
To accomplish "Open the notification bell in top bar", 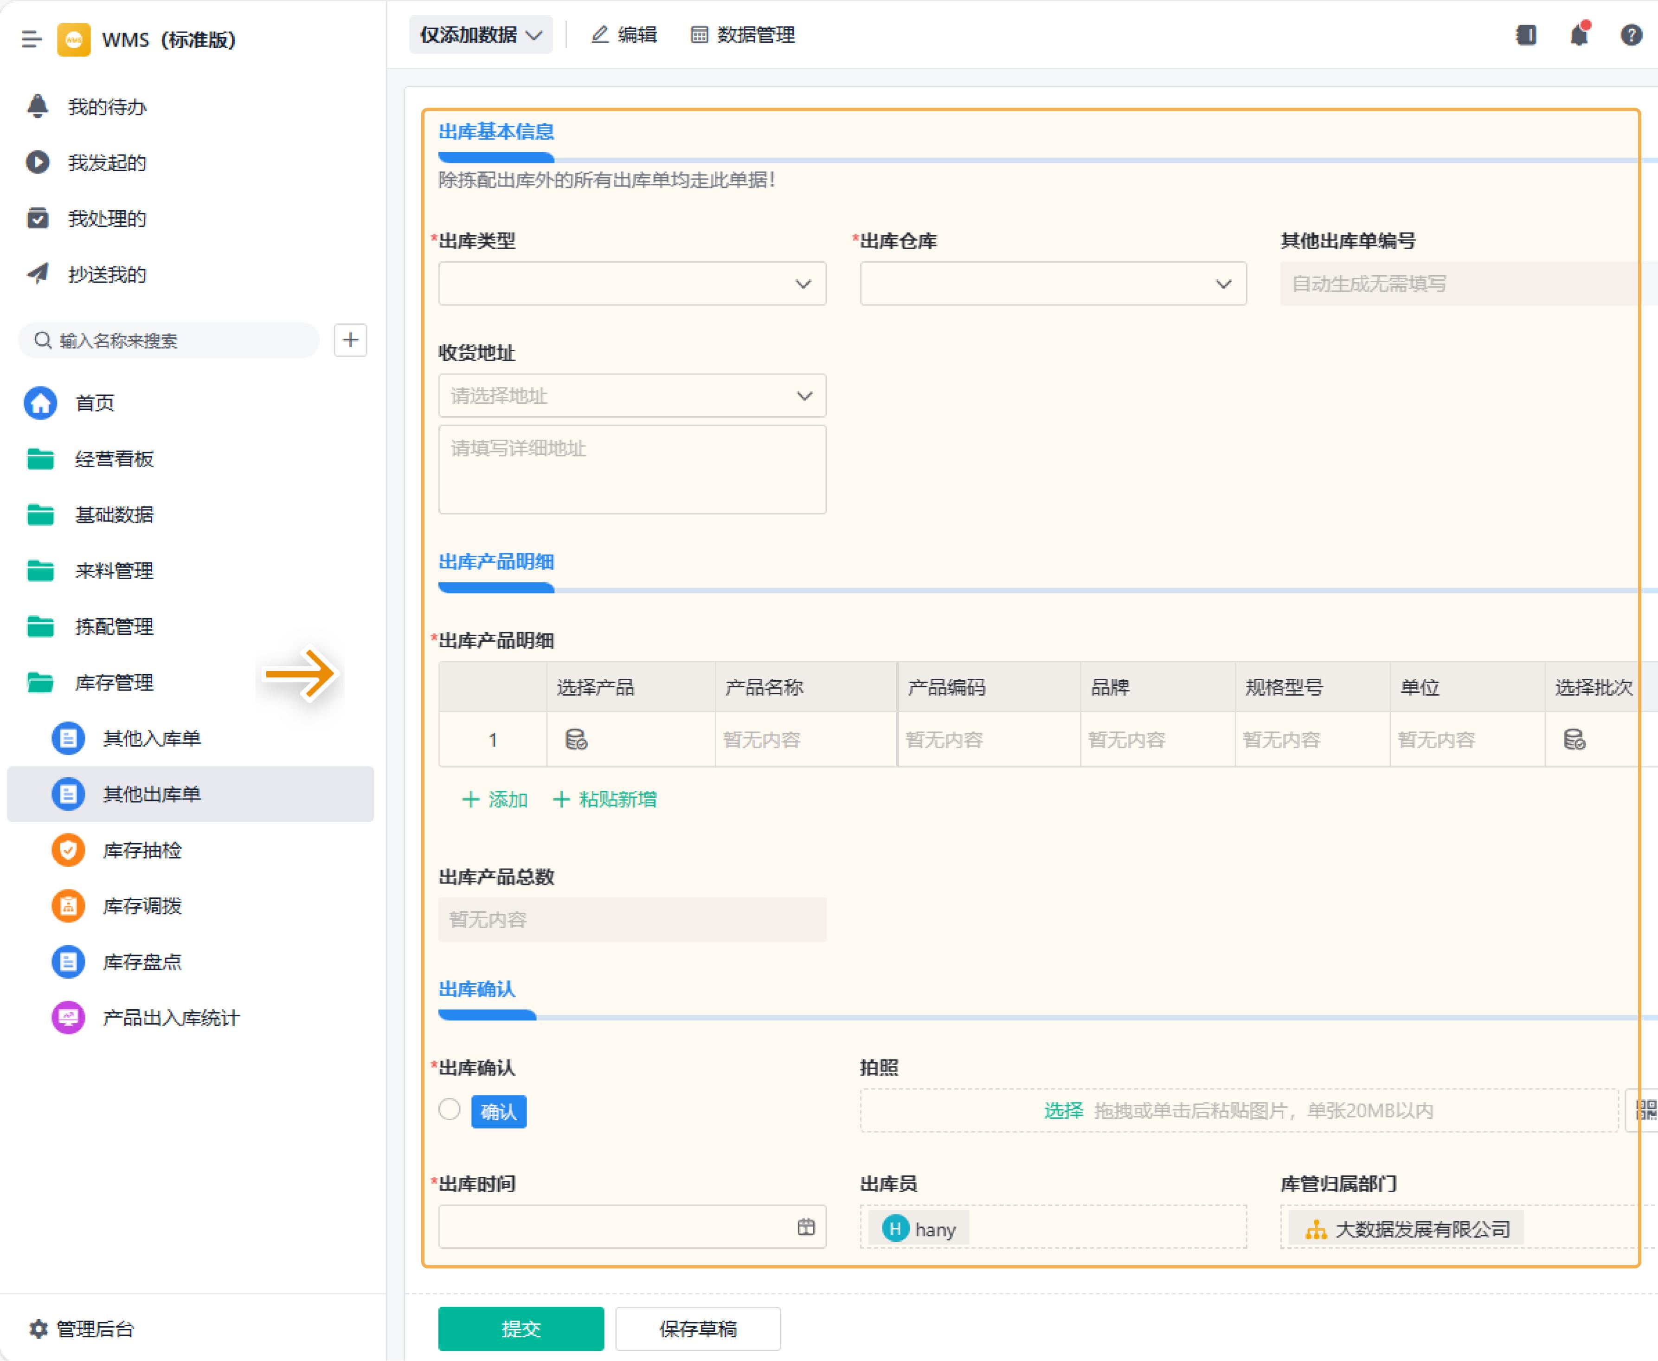I will 1579,35.
